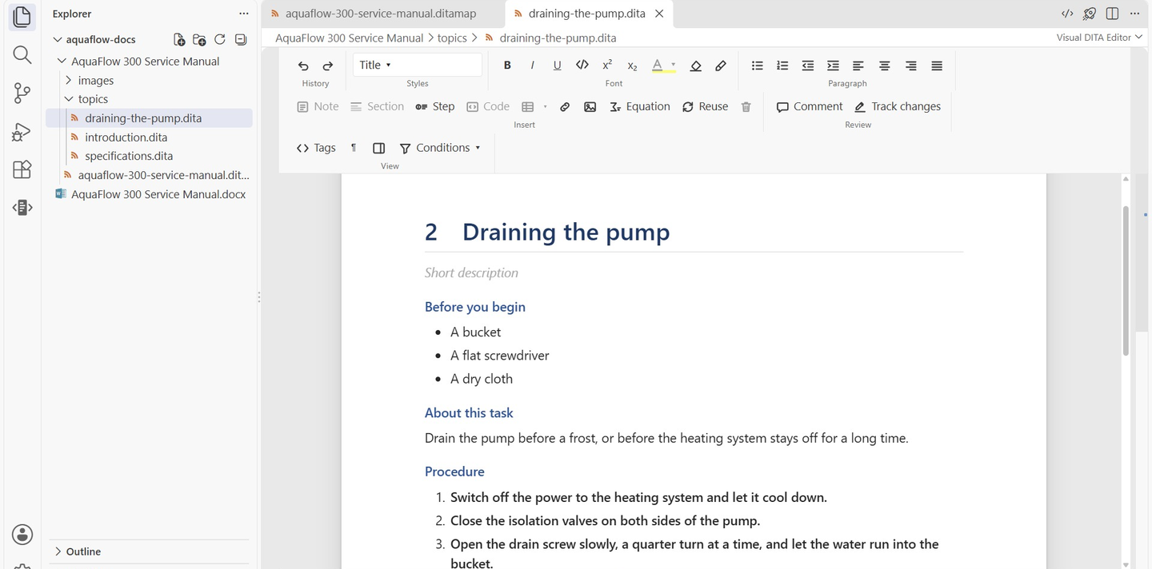The height and width of the screenshot is (569, 1152).
Task: Select the highlighter pen tool
Action: (x=721, y=66)
